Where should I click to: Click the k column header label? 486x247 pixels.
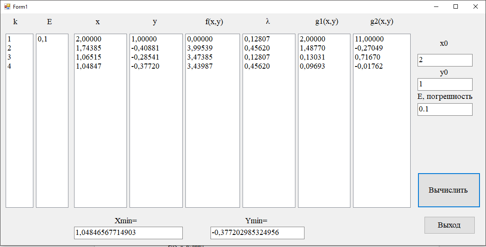[16, 22]
